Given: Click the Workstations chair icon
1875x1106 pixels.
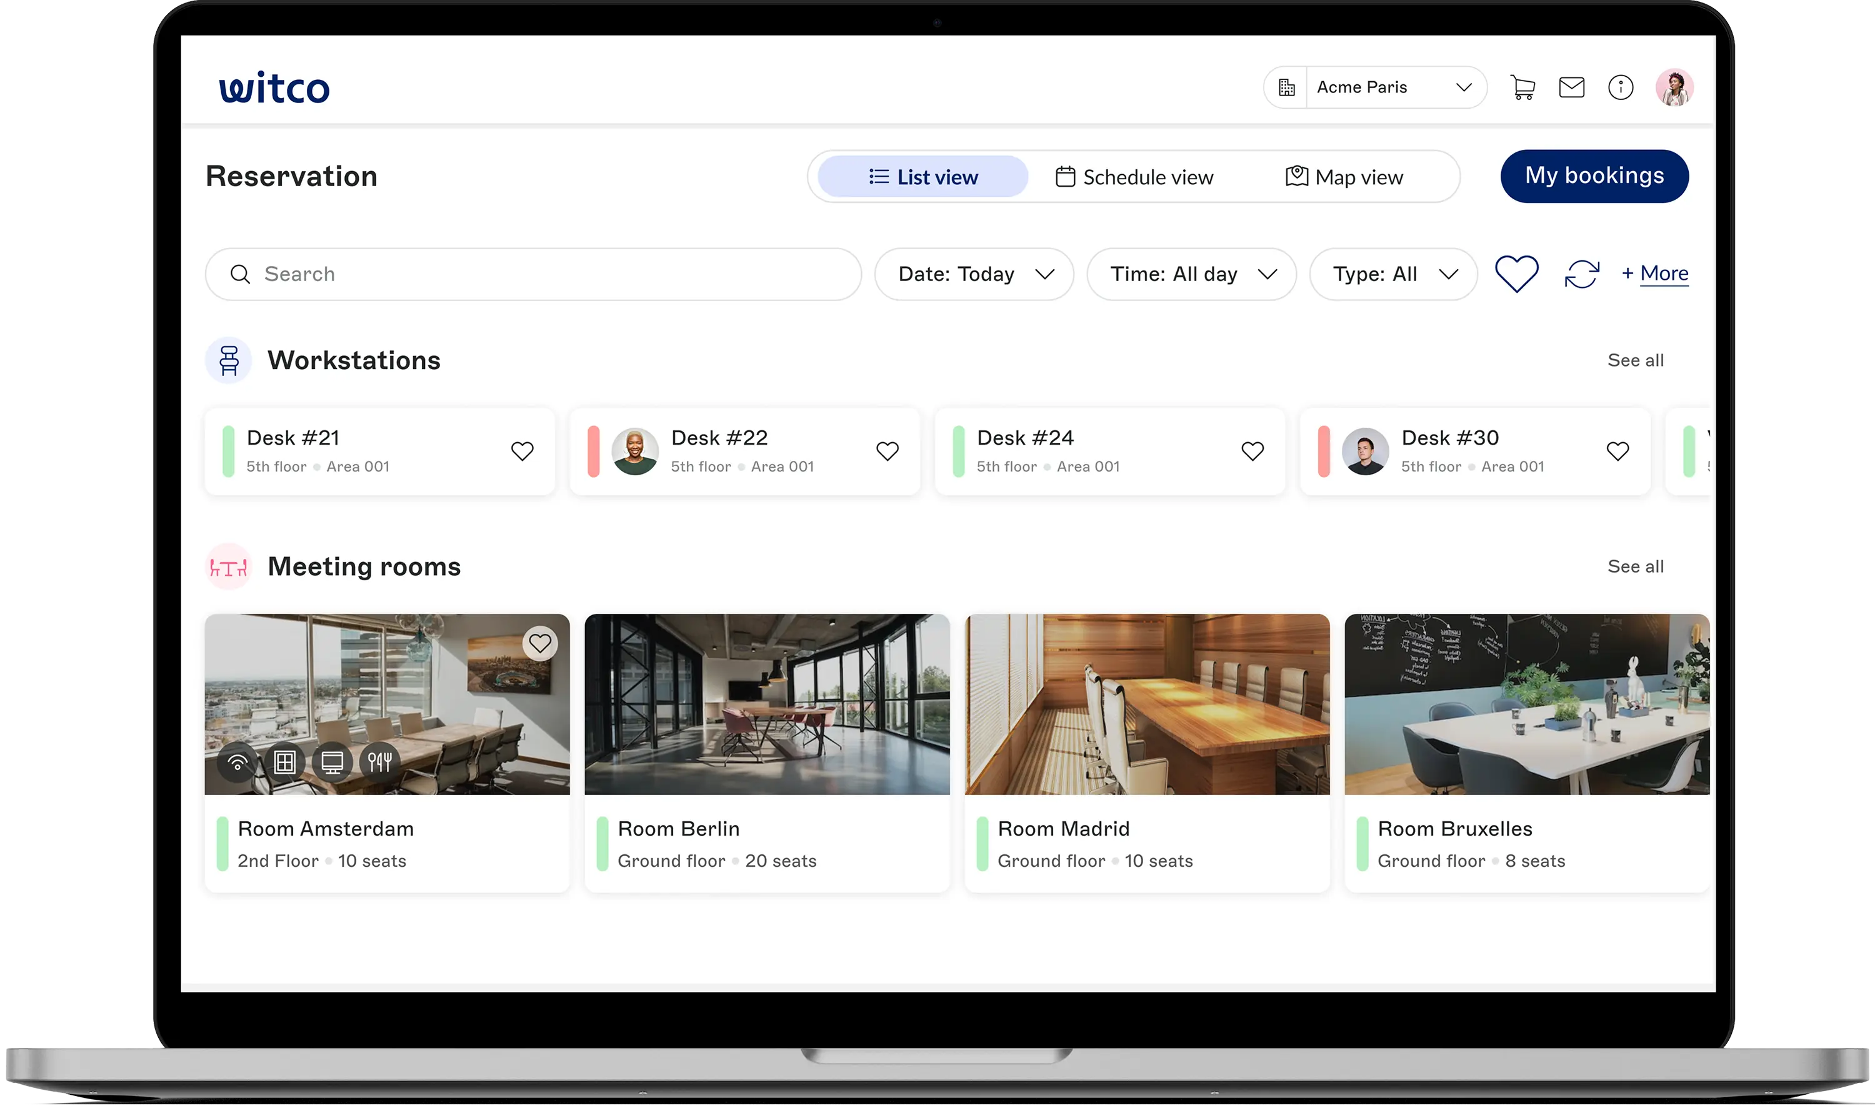Looking at the screenshot, I should (227, 360).
